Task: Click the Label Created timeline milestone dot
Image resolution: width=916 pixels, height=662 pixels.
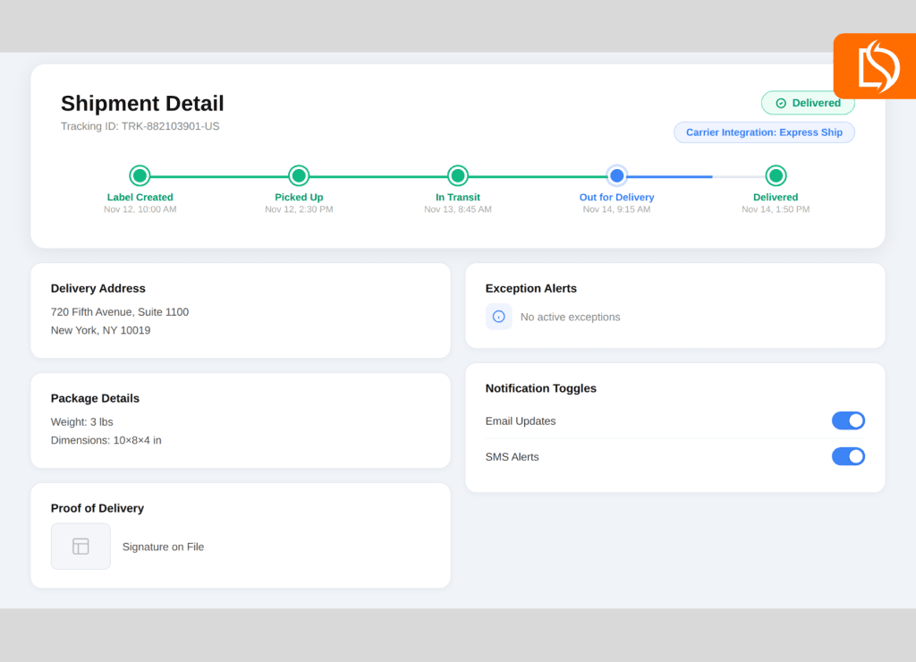Action: coord(140,175)
